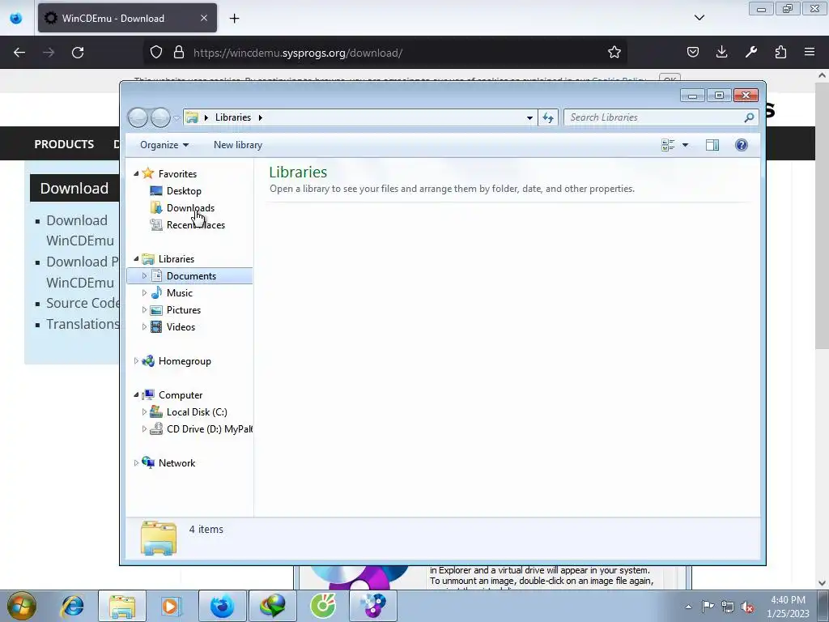This screenshot has width=829, height=622.
Task: Open tracking protection shield icon
Action: (156, 52)
